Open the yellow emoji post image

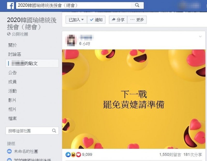134,99
